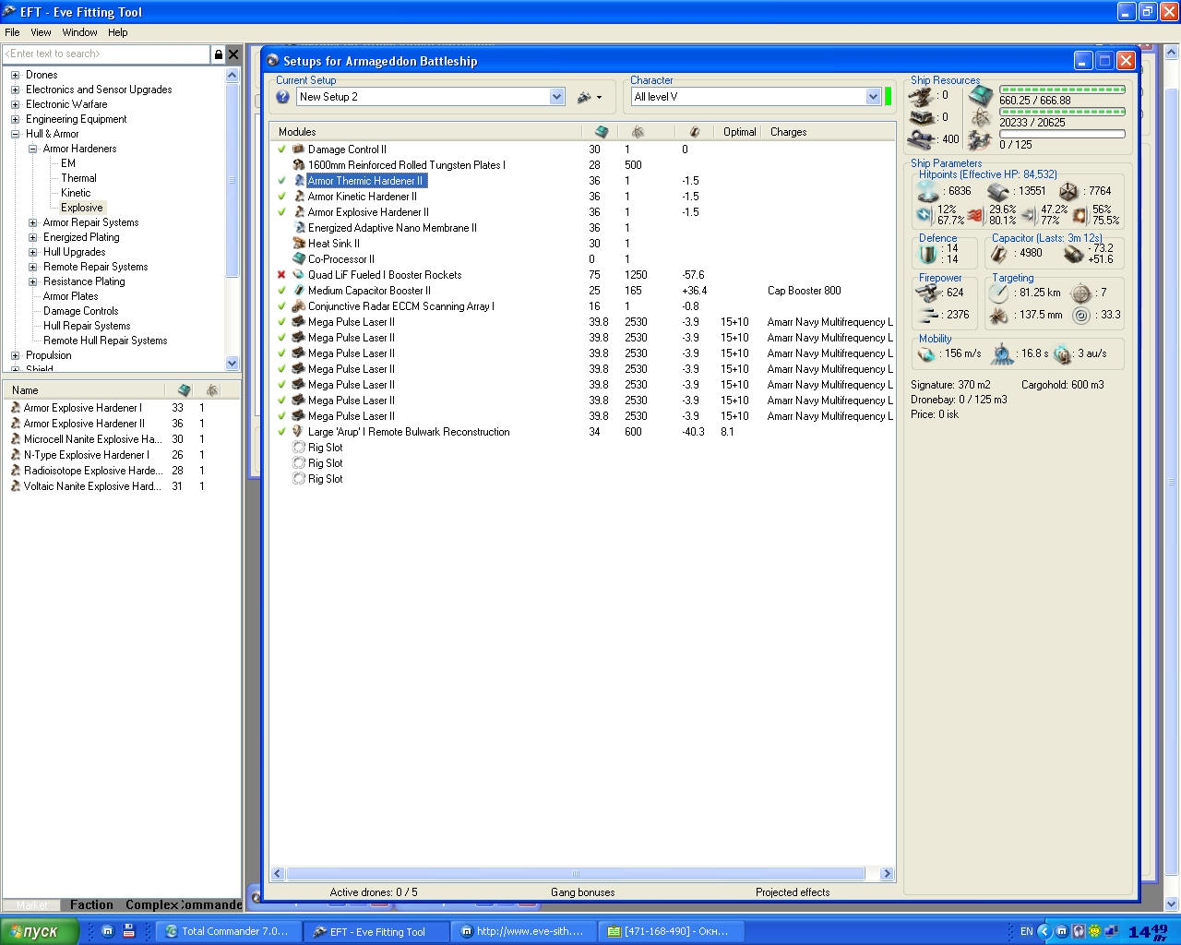Click the max locked targets icon showing 7
Image resolution: width=1181 pixels, height=945 pixels.
[x=1080, y=293]
